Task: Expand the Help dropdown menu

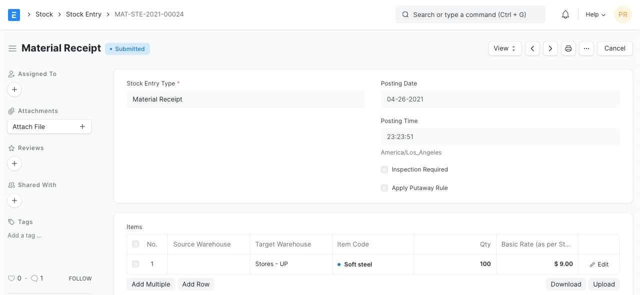Action: click(595, 14)
